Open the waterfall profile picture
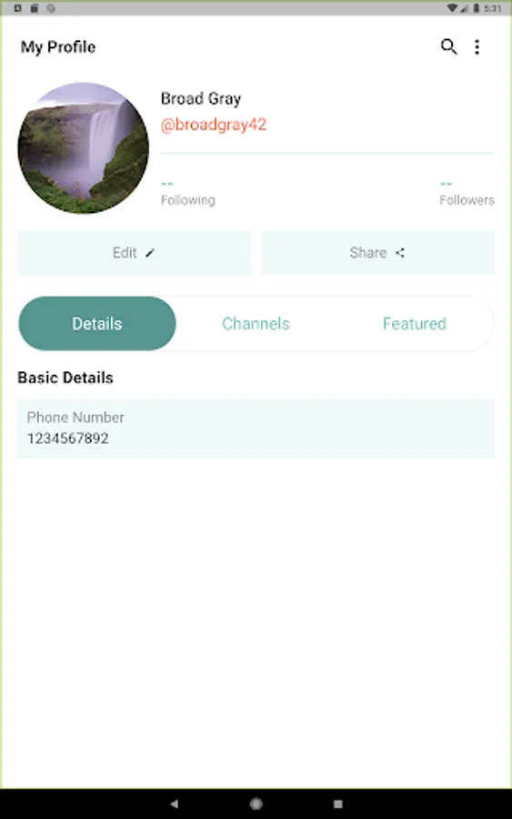The height and width of the screenshot is (819, 512). (x=84, y=147)
